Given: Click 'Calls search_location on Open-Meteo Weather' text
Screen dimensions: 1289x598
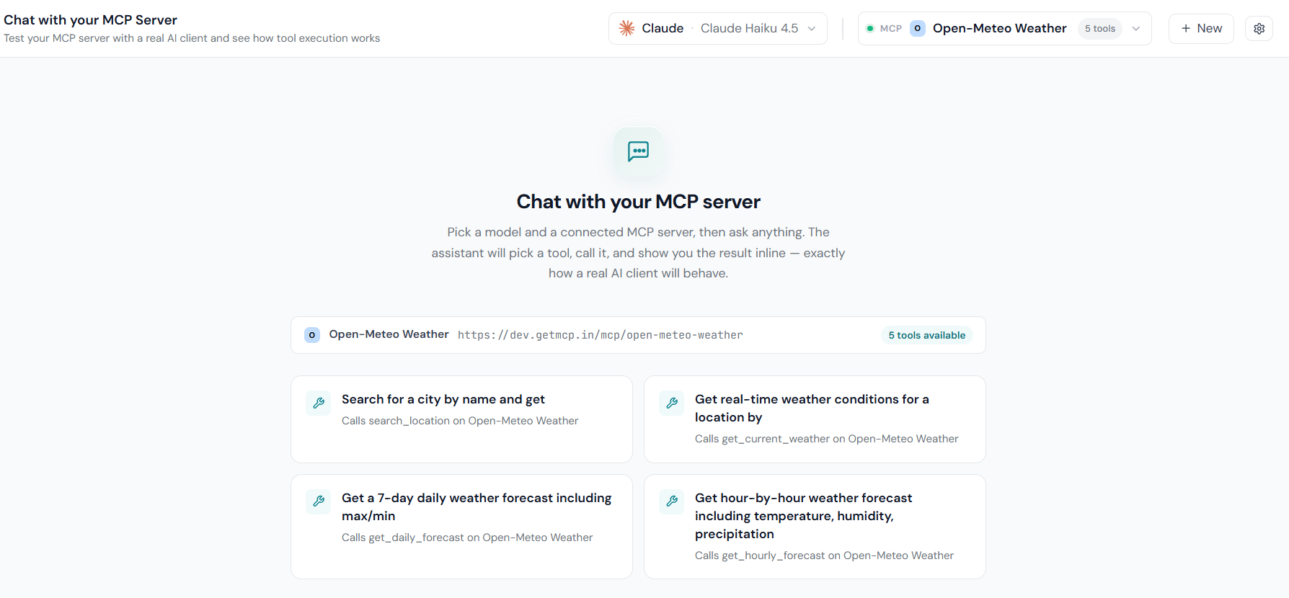Looking at the screenshot, I should point(460,421).
